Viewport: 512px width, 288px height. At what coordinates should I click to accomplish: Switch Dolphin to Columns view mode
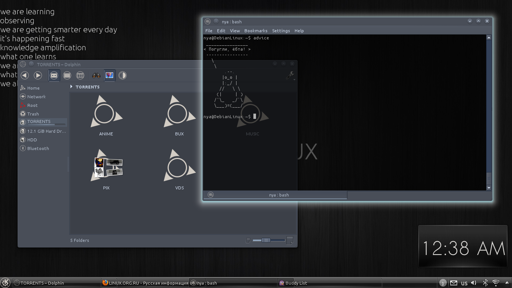pos(80,75)
